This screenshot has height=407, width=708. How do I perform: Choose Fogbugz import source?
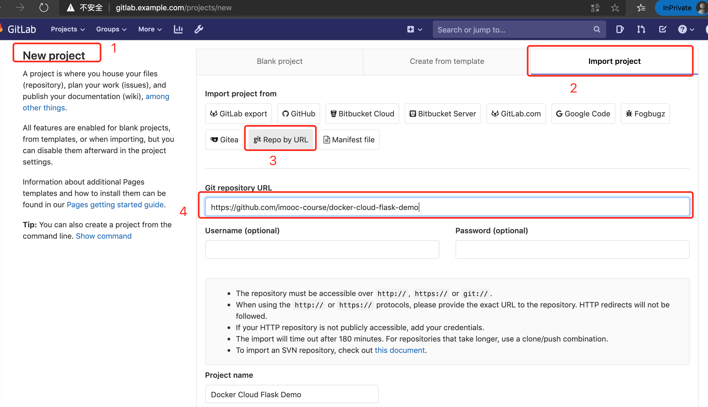coord(645,114)
